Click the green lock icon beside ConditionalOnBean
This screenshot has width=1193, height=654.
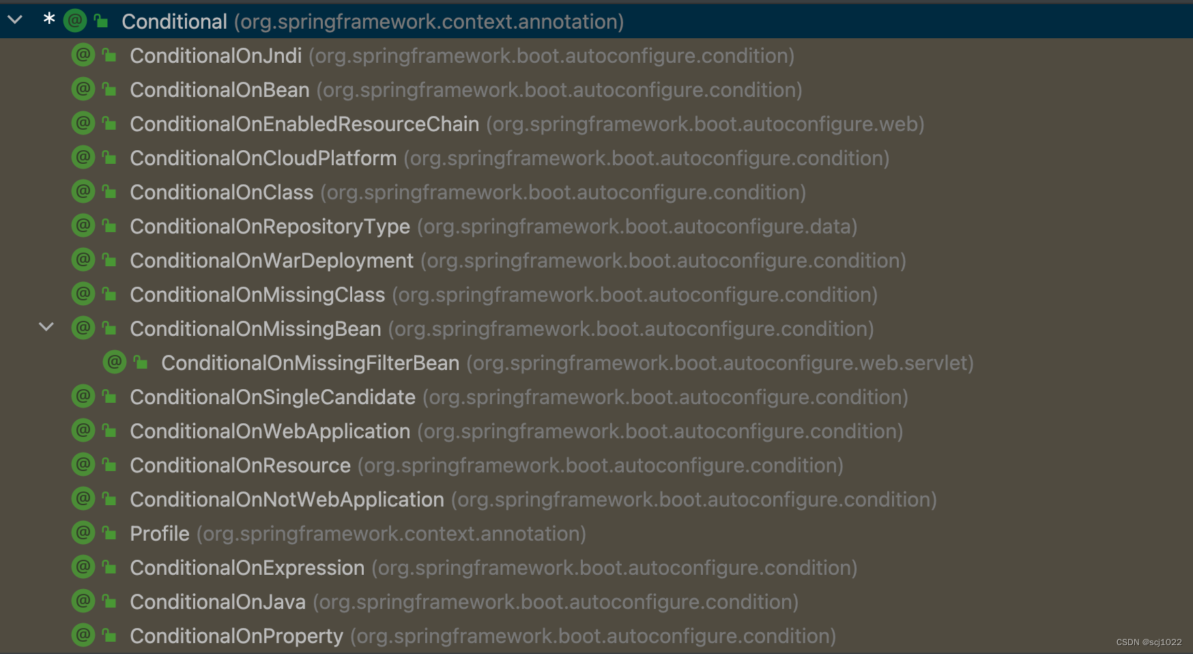[x=109, y=89]
